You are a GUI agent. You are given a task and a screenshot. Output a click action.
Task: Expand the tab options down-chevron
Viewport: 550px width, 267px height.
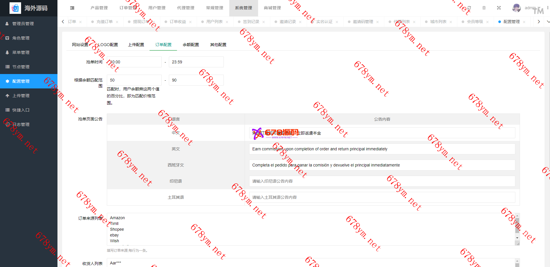coord(548,22)
